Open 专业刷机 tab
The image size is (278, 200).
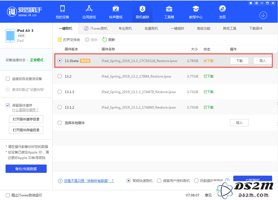point(125,29)
